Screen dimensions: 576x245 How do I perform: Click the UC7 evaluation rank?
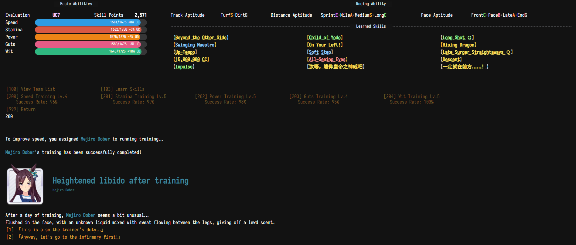point(56,15)
